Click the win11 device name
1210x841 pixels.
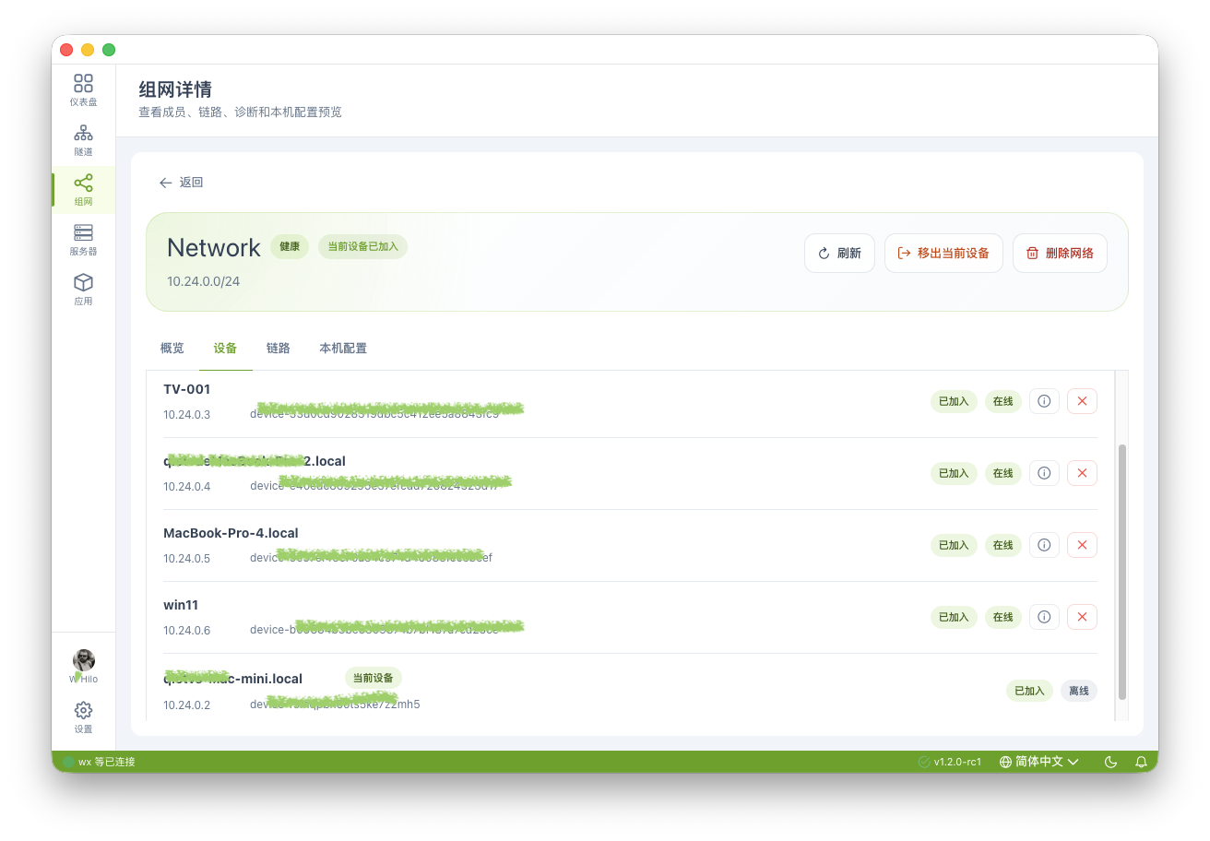click(x=181, y=605)
